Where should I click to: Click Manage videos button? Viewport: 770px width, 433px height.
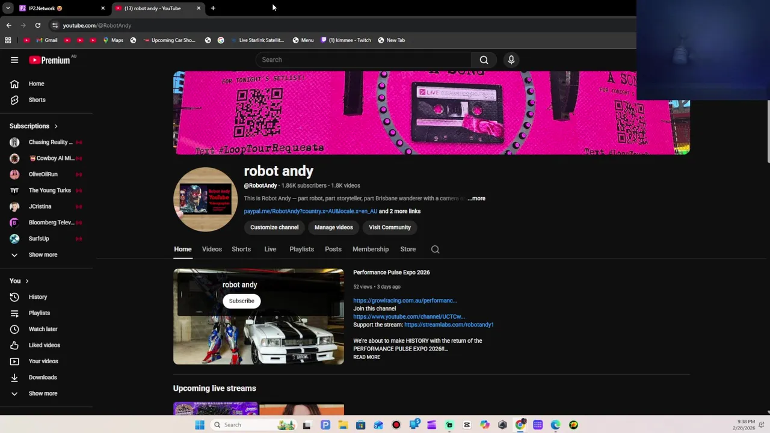tap(333, 227)
